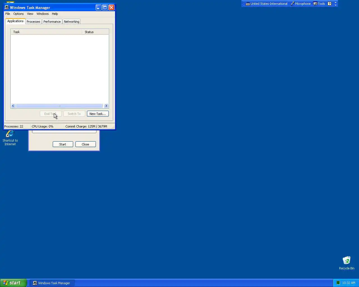Image resolution: width=359 pixels, height=287 pixels.
Task: Switch to the Performance tab
Action: coord(52,22)
